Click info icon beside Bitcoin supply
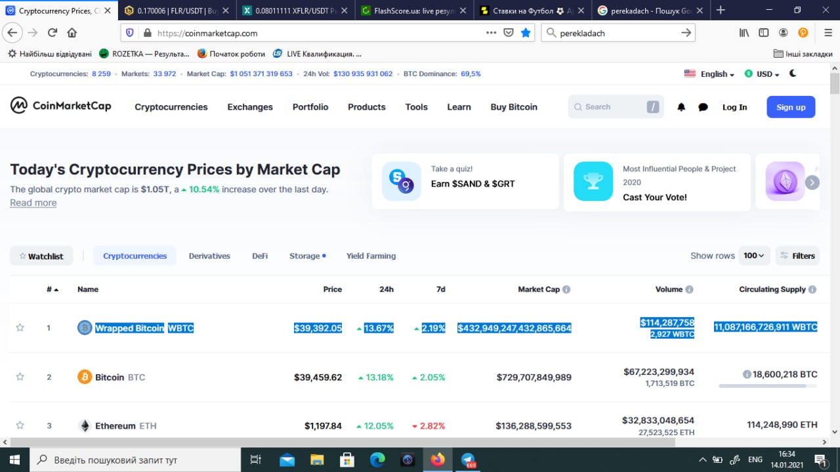Screen dimensions: 840x472 point(747,374)
